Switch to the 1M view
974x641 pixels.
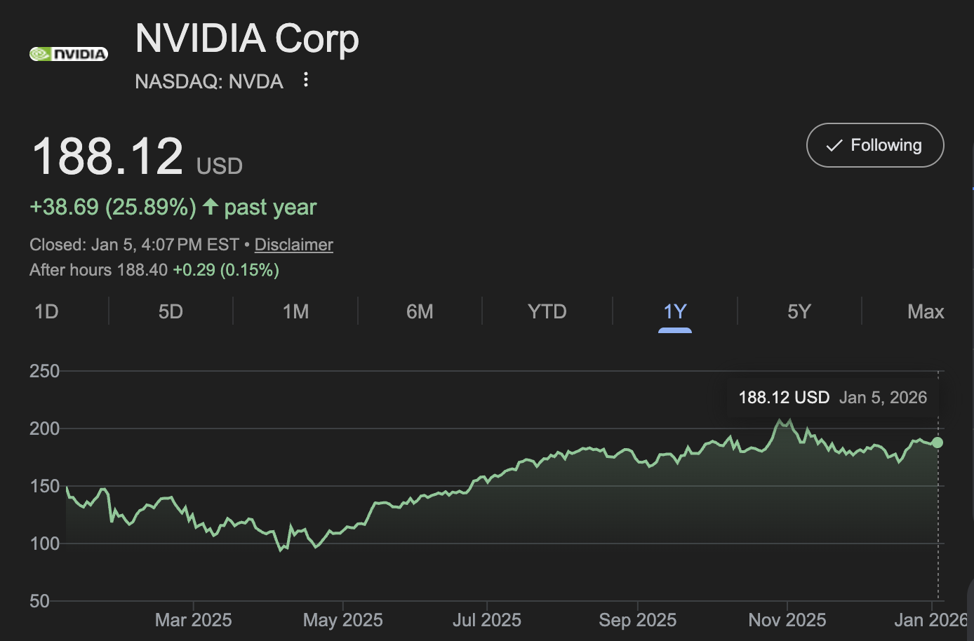[295, 311]
